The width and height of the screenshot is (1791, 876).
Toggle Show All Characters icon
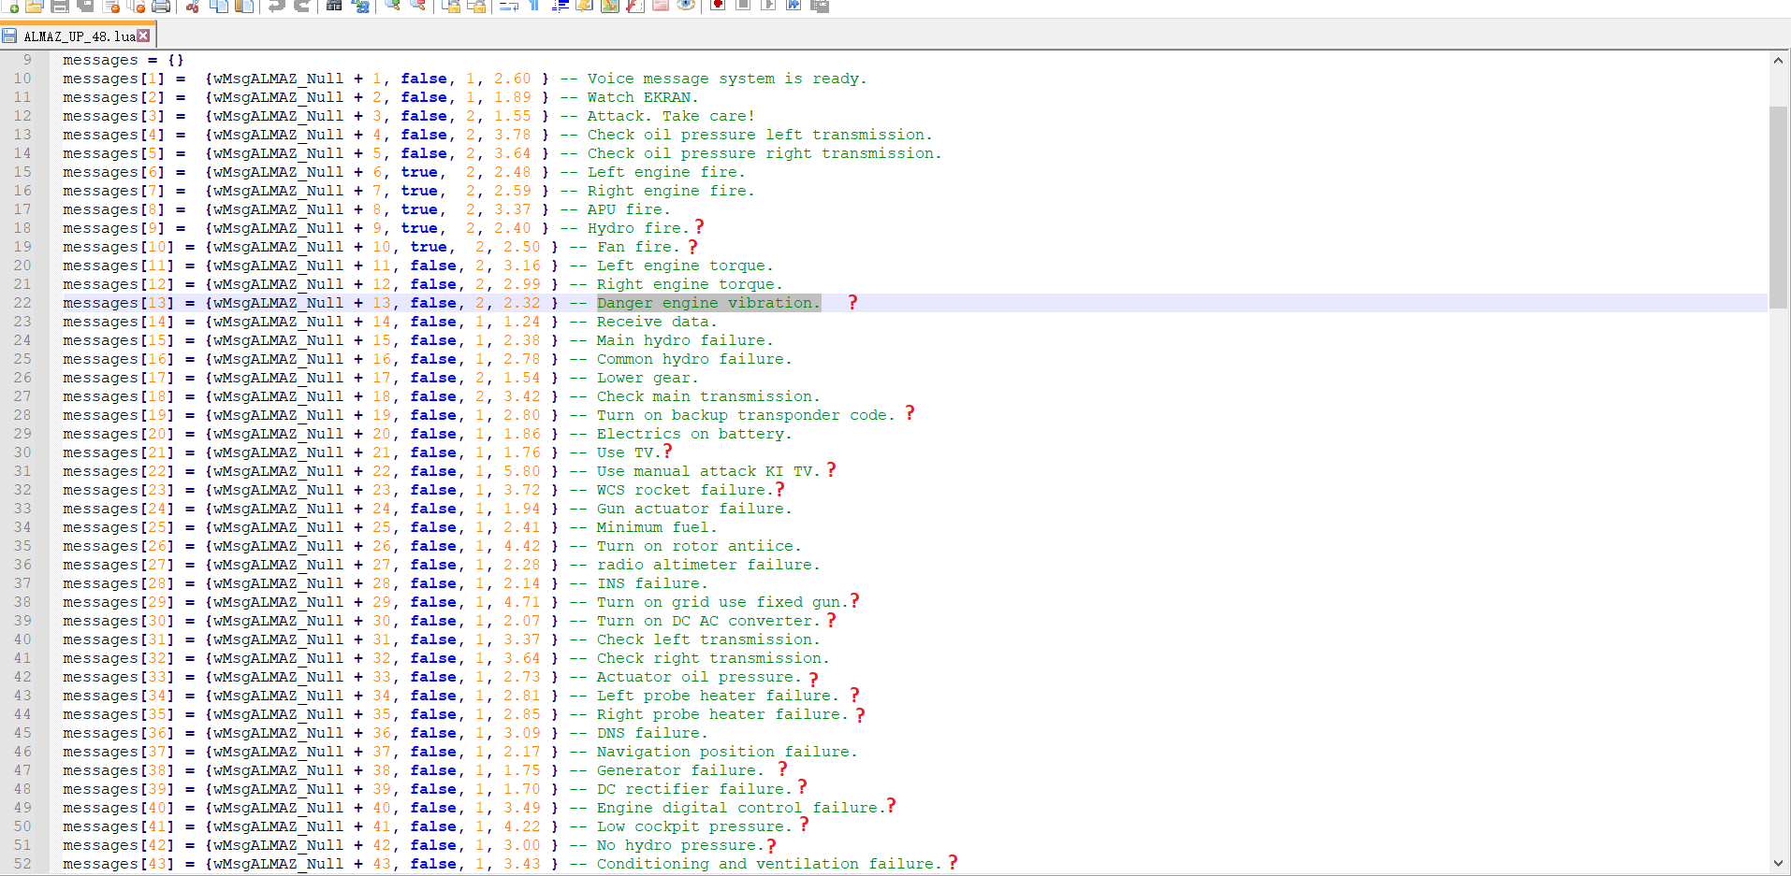pyautogui.click(x=533, y=6)
